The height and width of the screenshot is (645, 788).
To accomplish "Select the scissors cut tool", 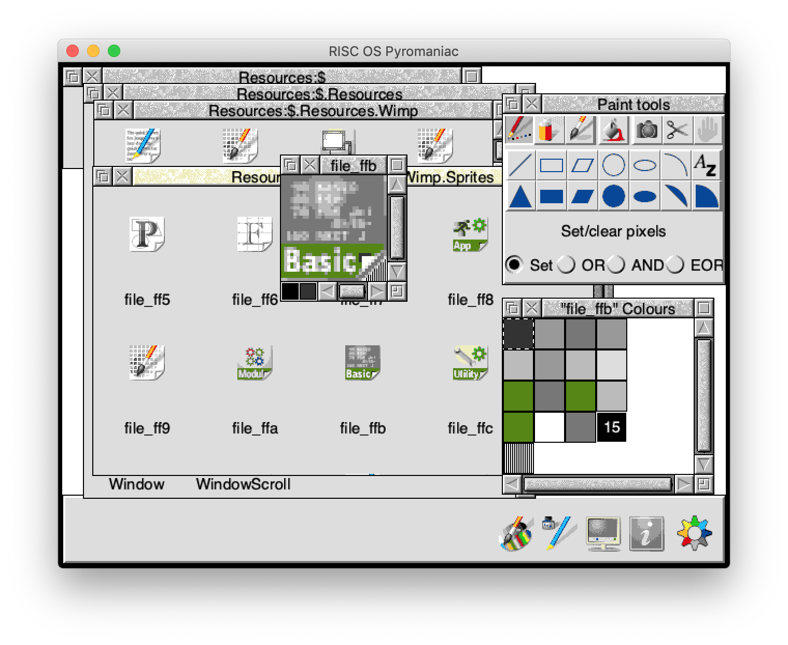I will pos(677,130).
